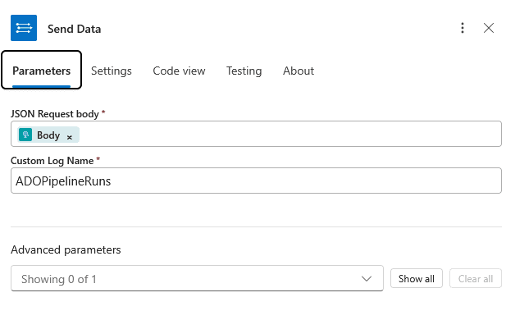Click the Advanced parameters heading
The image size is (506, 311).
tap(66, 249)
